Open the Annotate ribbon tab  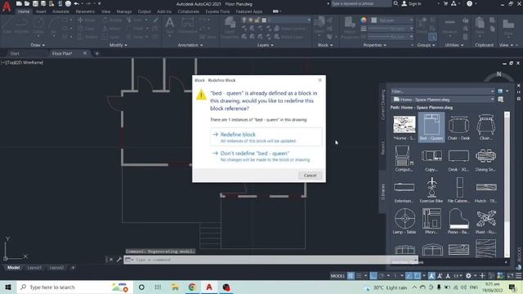(x=60, y=11)
